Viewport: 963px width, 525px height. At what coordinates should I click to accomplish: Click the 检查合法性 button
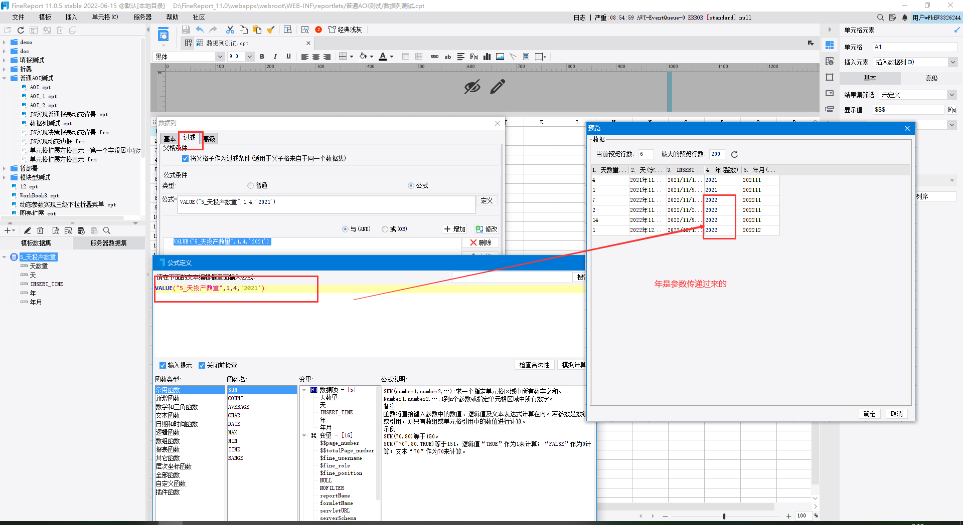pyautogui.click(x=534, y=365)
